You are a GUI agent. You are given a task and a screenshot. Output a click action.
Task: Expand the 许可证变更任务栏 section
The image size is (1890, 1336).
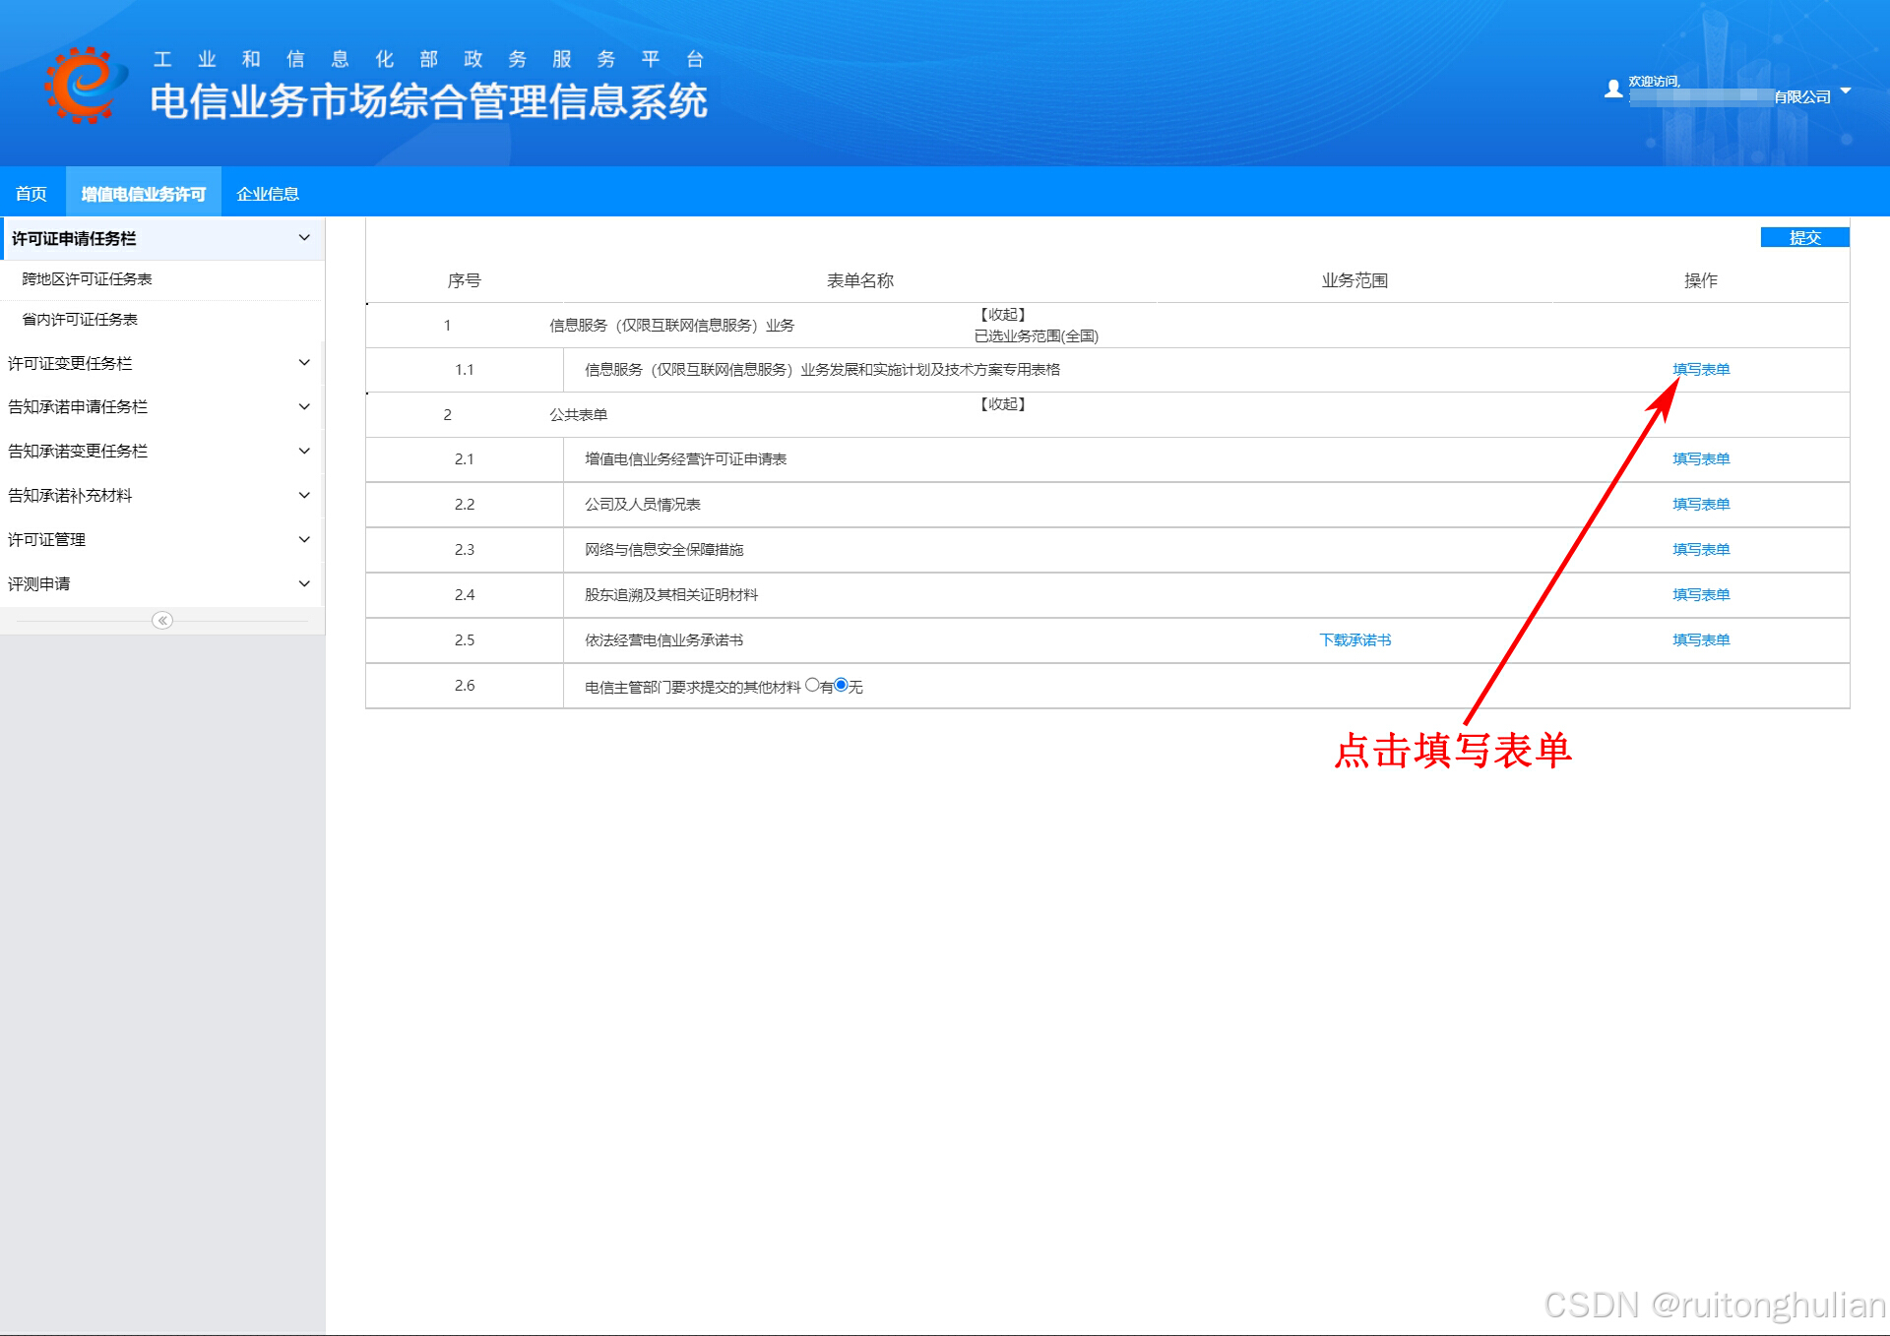tap(304, 363)
